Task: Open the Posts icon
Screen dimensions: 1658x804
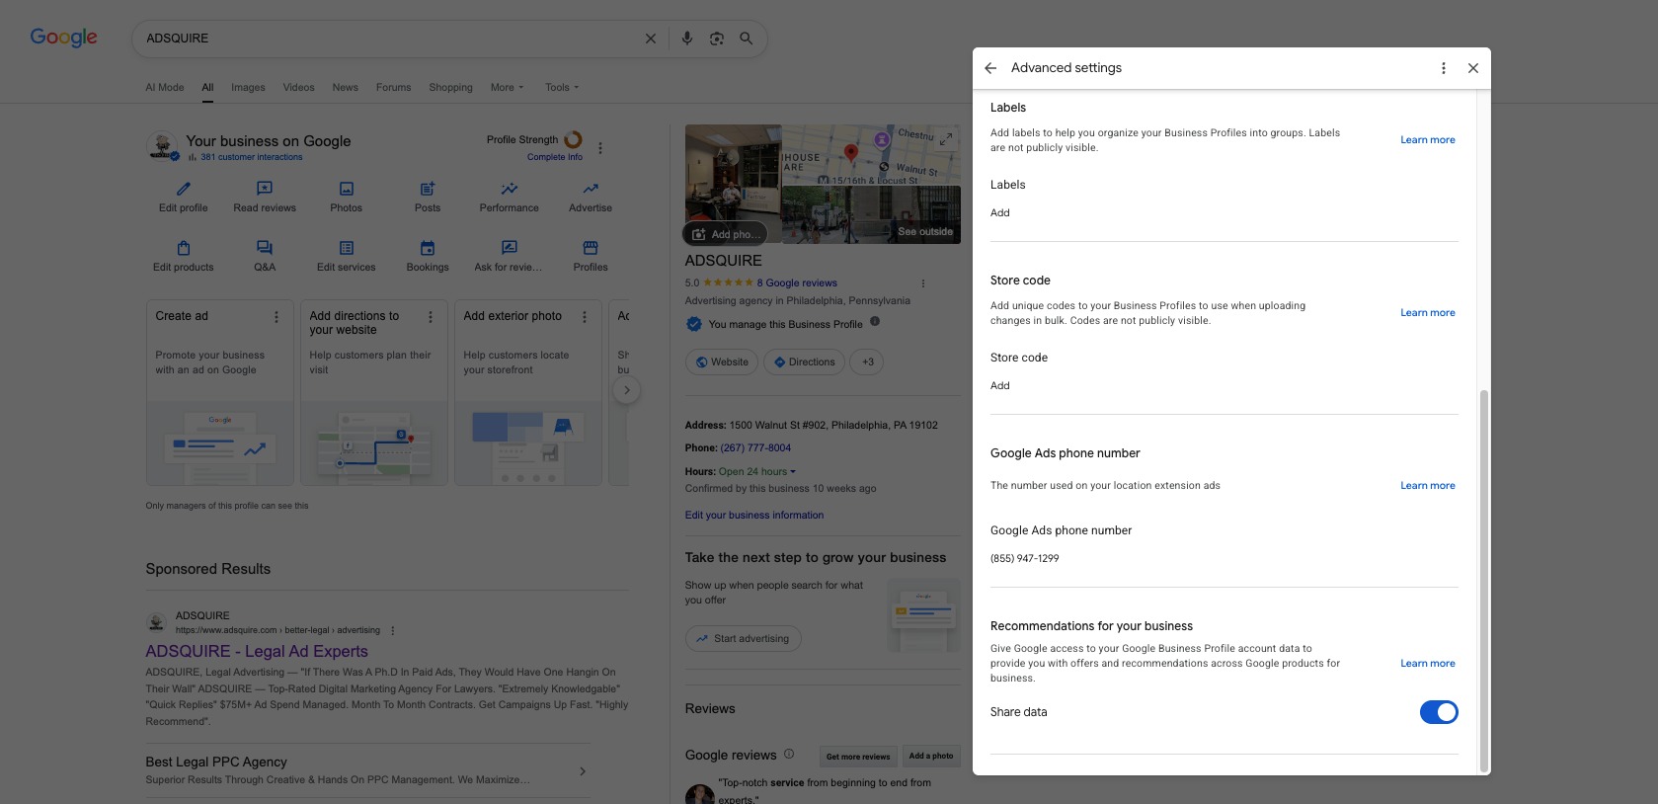Action: click(428, 189)
